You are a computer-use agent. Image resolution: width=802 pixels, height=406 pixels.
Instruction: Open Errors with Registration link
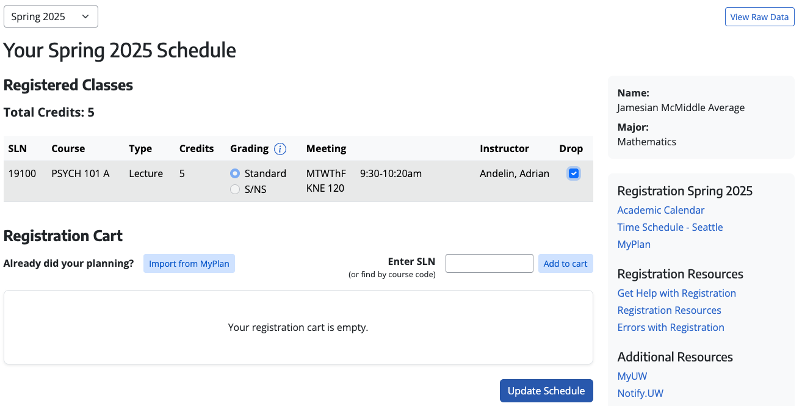point(671,327)
